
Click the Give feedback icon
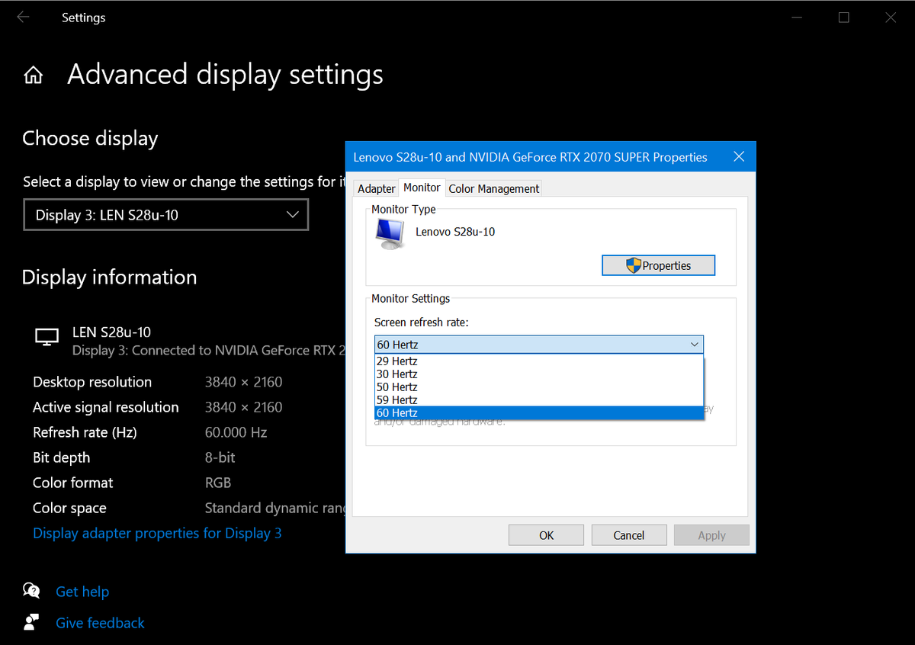[x=31, y=622]
